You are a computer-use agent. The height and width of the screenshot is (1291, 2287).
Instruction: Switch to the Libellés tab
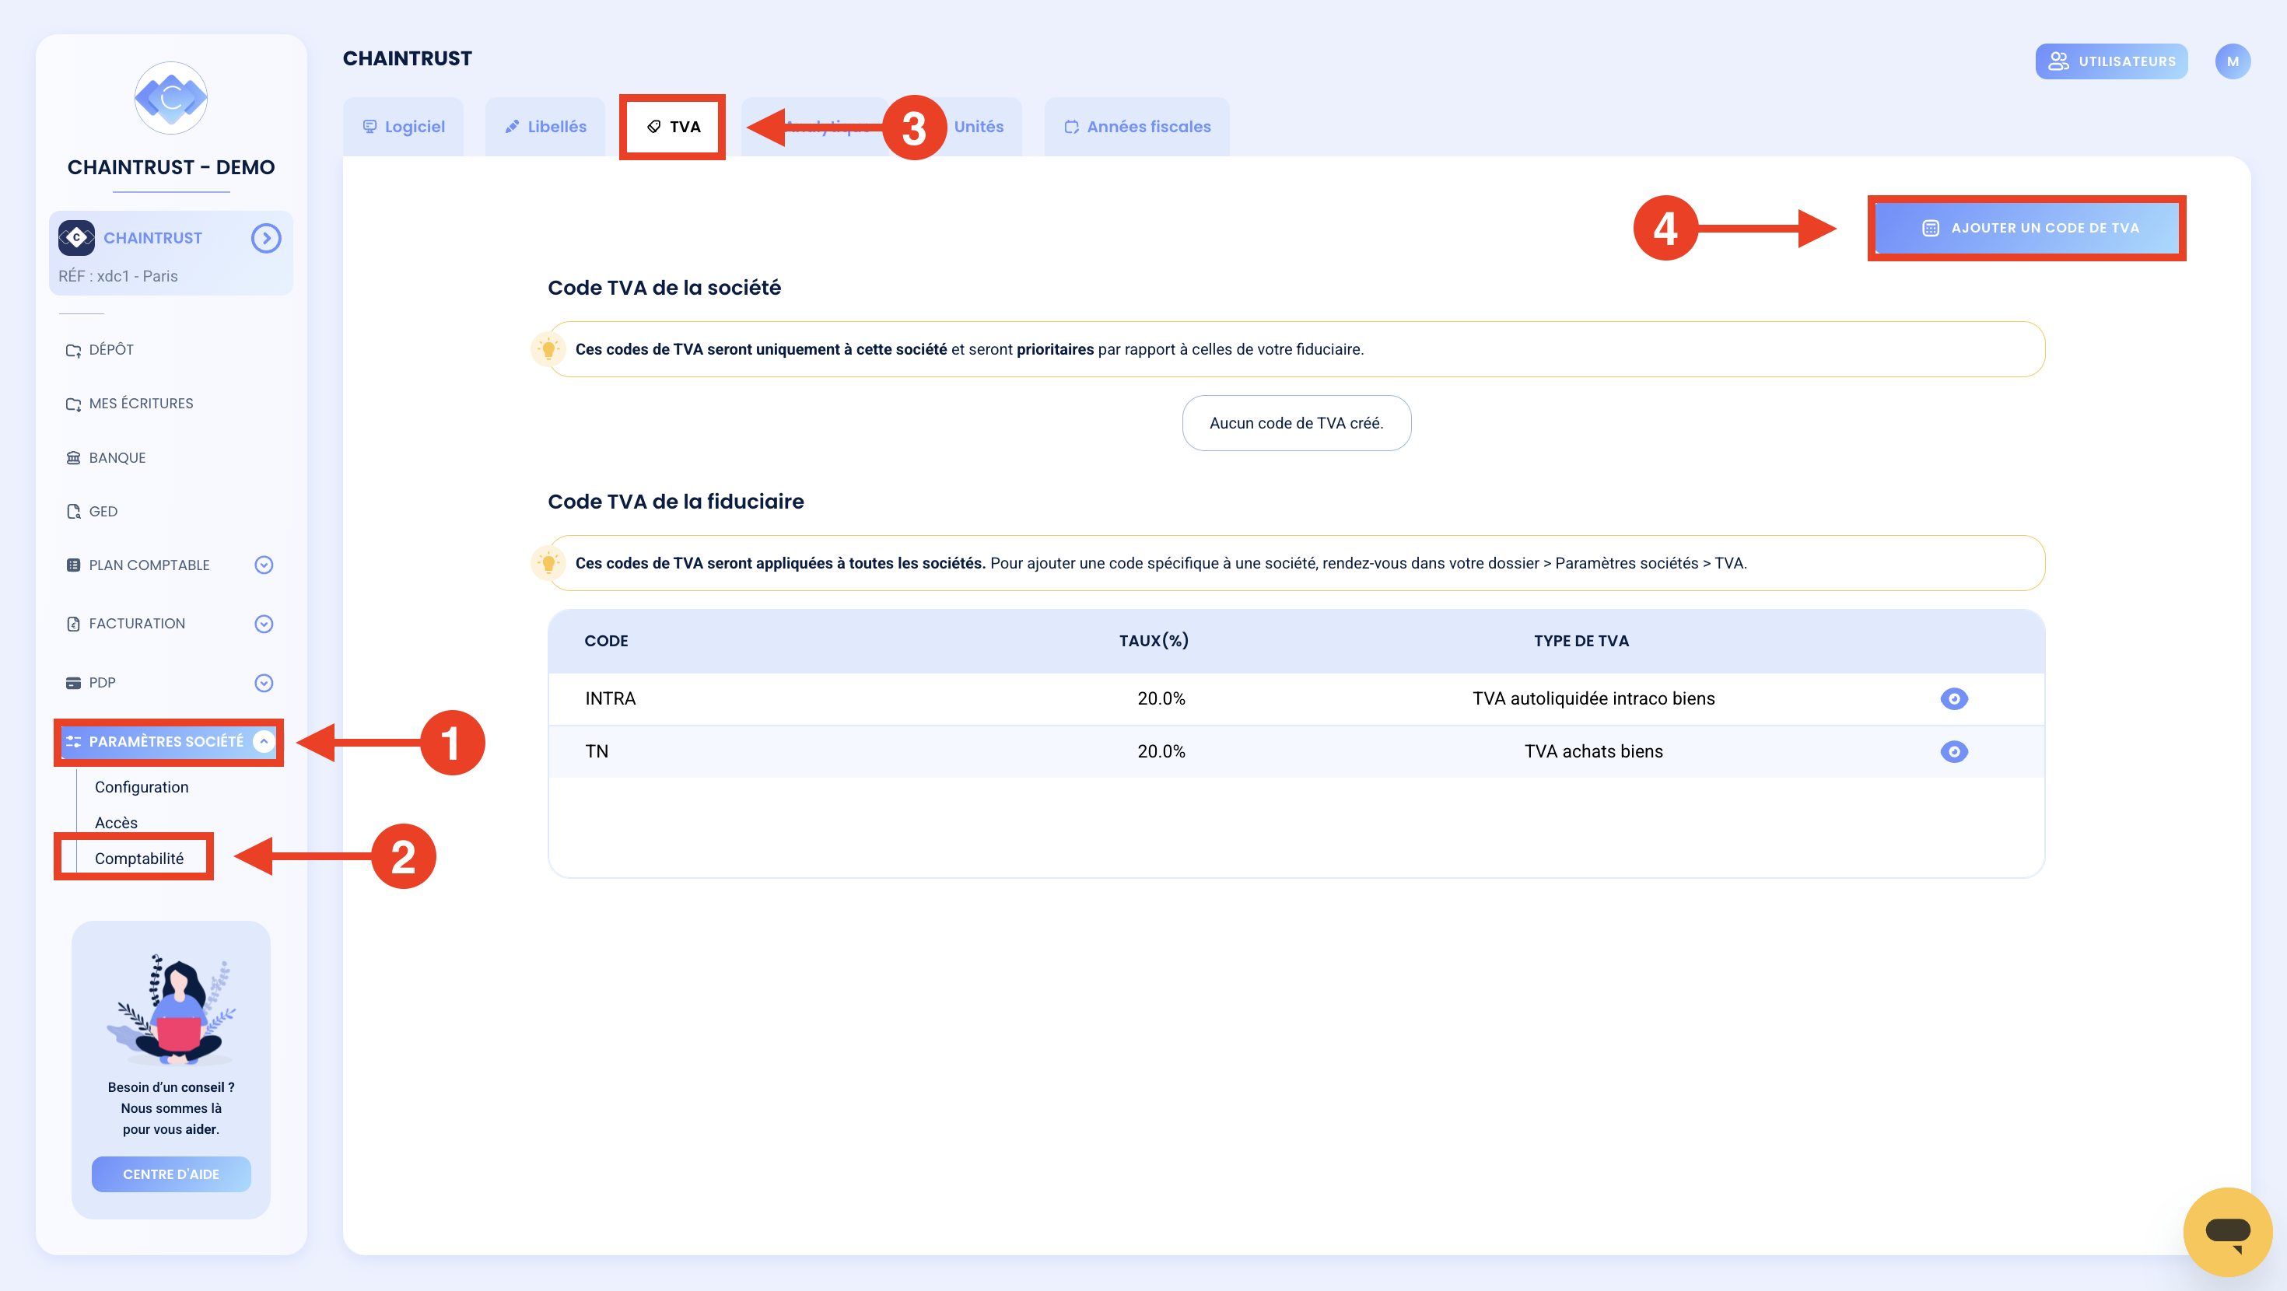545,126
